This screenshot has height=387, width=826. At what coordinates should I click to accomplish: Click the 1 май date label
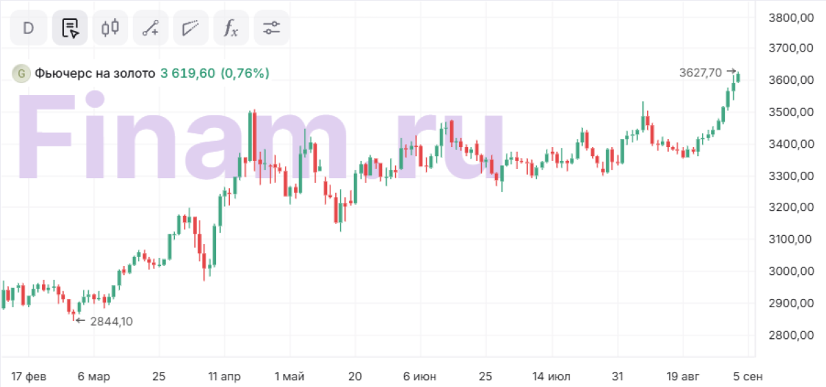289,376
